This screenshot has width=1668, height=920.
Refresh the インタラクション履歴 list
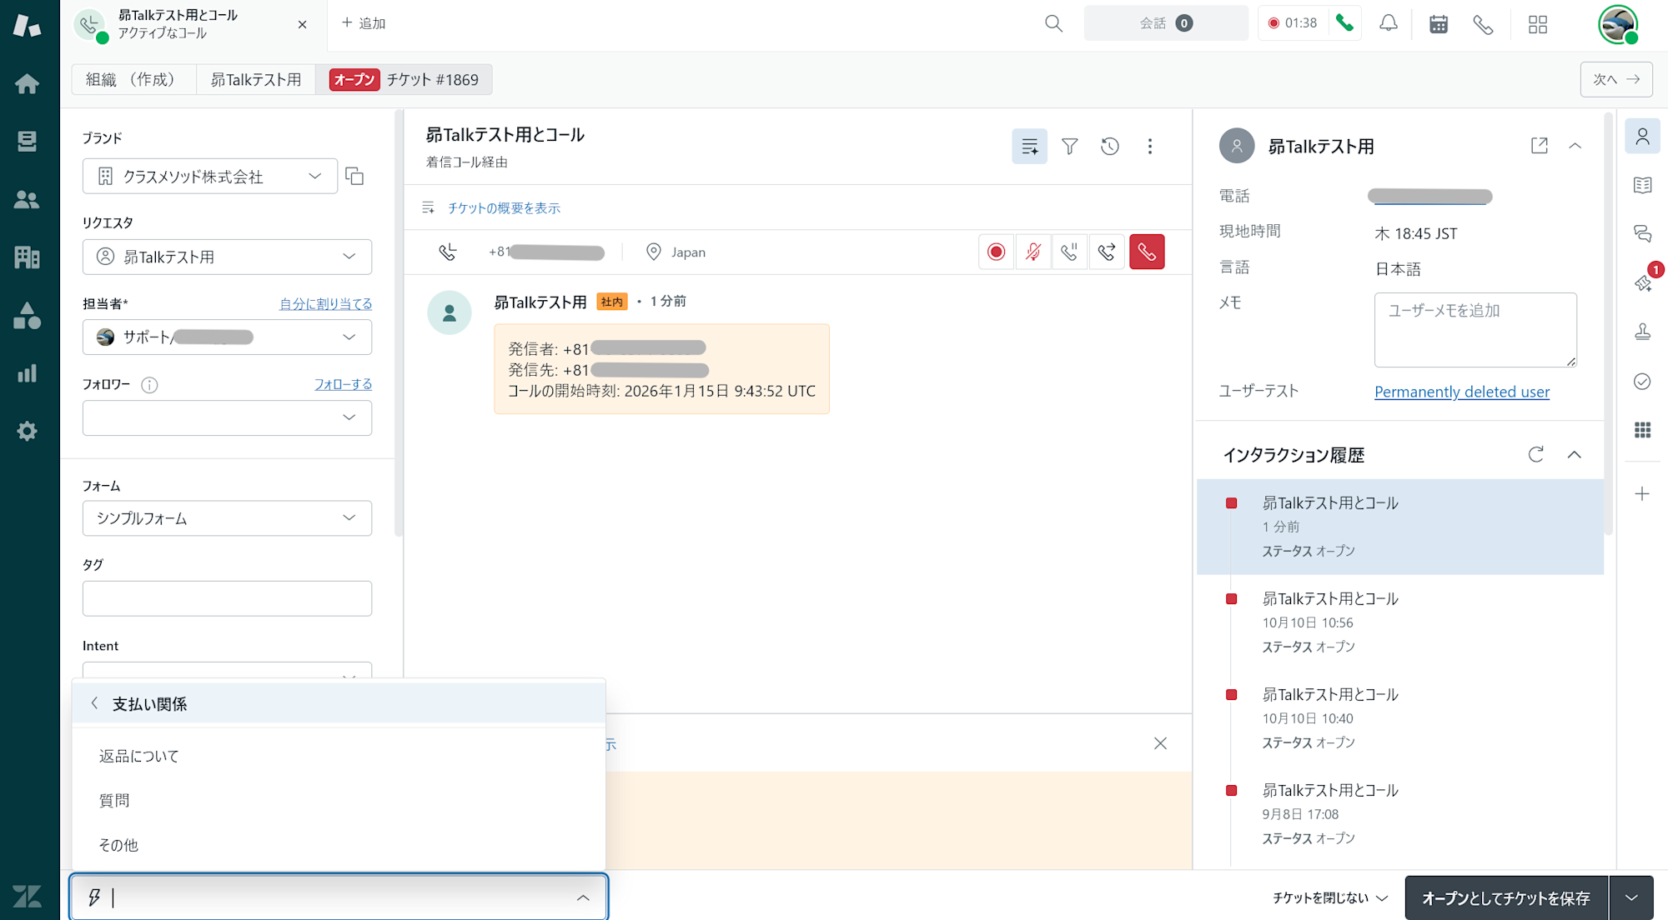[1536, 455]
